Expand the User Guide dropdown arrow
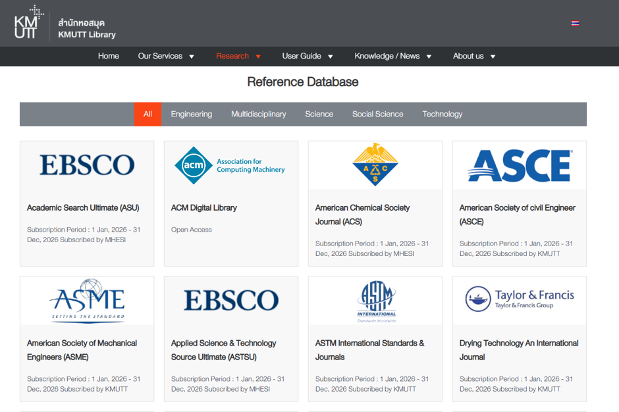 331,57
